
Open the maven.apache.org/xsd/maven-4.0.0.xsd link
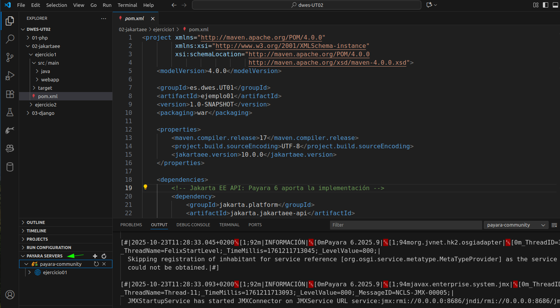pyautogui.click(x=328, y=62)
